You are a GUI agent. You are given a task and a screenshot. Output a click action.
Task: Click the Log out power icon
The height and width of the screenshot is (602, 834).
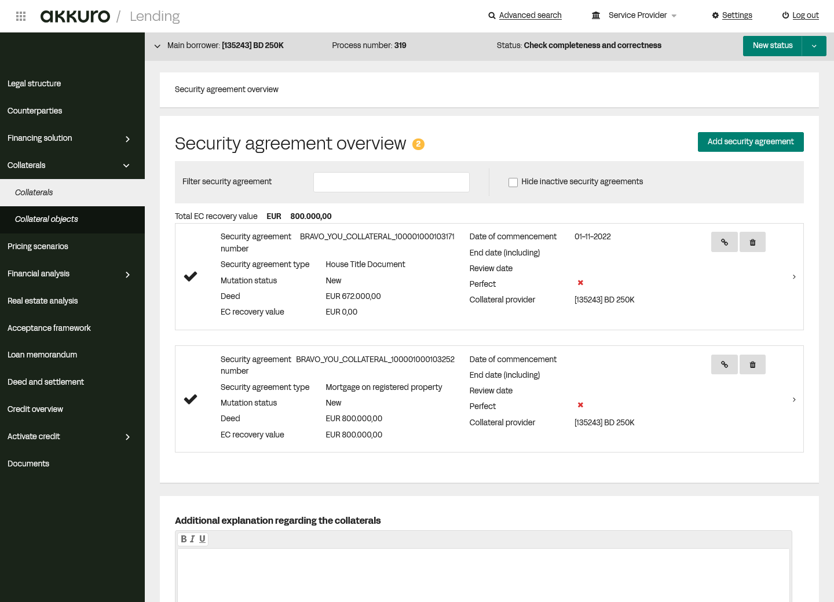785,16
